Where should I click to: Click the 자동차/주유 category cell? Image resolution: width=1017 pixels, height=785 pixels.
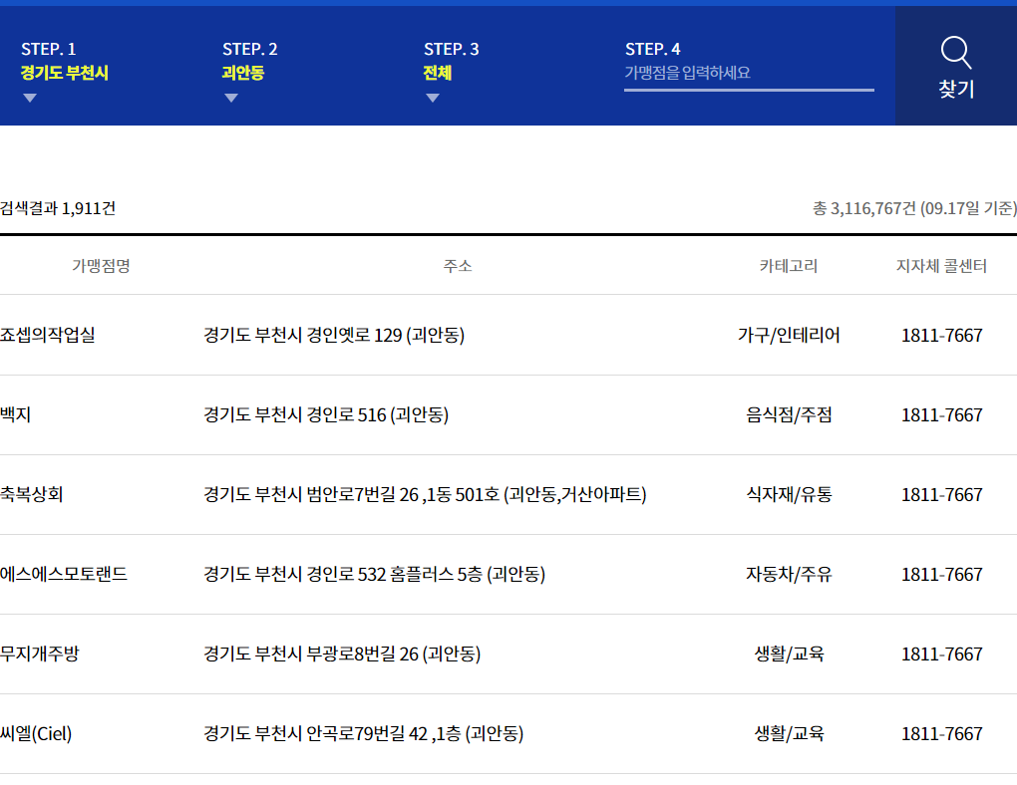point(789,575)
